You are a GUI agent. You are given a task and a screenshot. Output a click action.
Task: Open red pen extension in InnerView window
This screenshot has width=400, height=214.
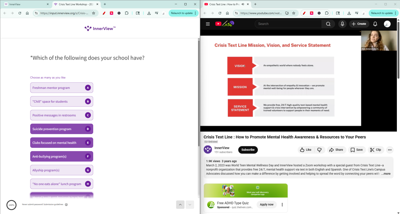point(104,13)
